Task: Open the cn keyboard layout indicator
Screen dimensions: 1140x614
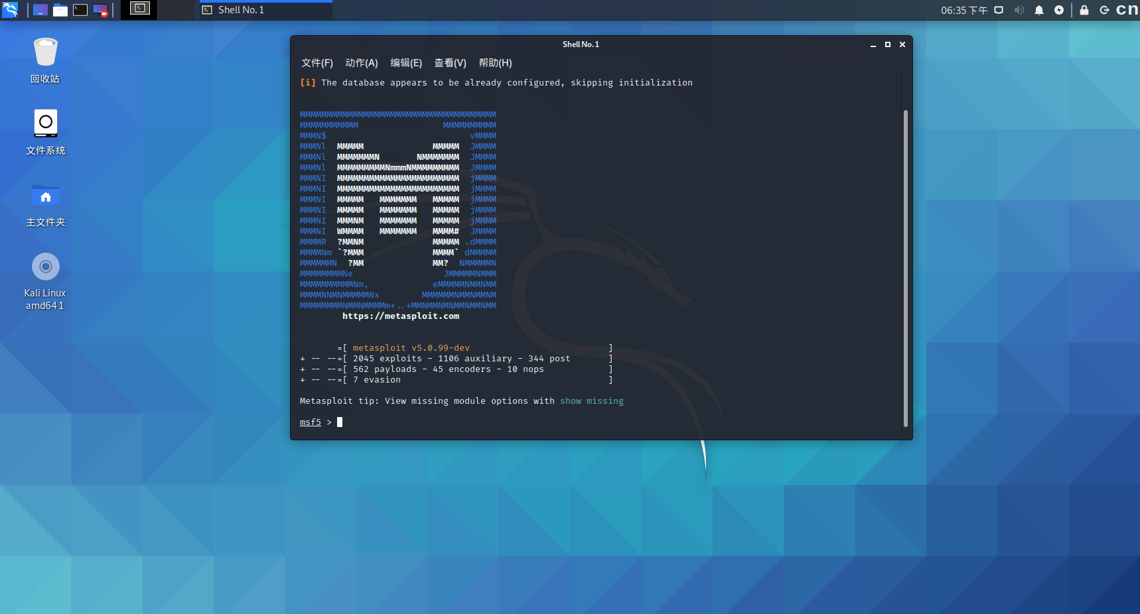Action: point(1127,10)
